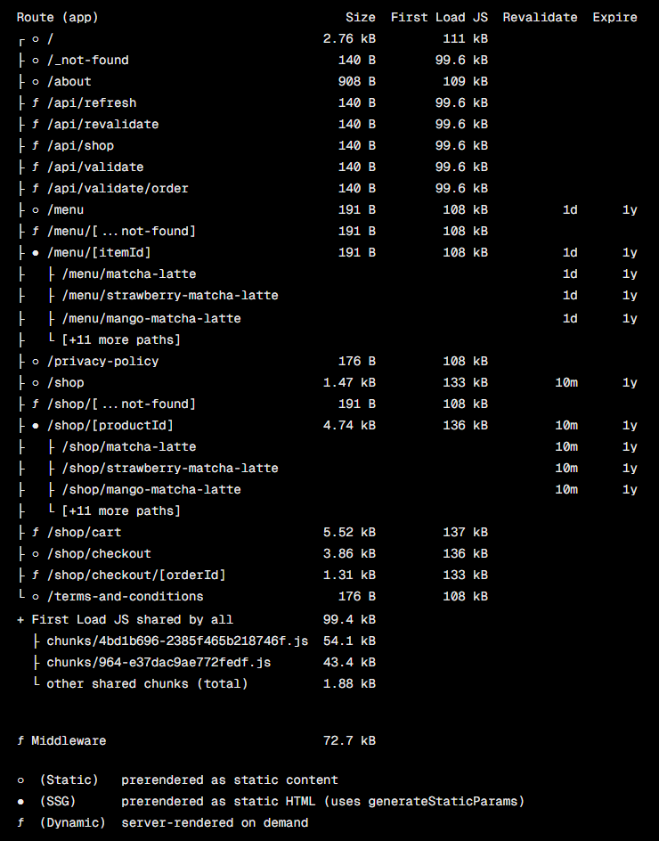The image size is (659, 841).
Task: Click the /shop/checkout 3.86 kB size
Action: [x=349, y=554]
